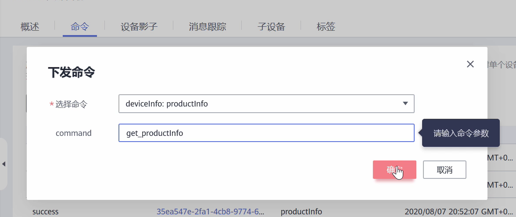Click the 请输入命令参数 tooltip
The width and height of the screenshot is (516, 217).
tap(461, 133)
